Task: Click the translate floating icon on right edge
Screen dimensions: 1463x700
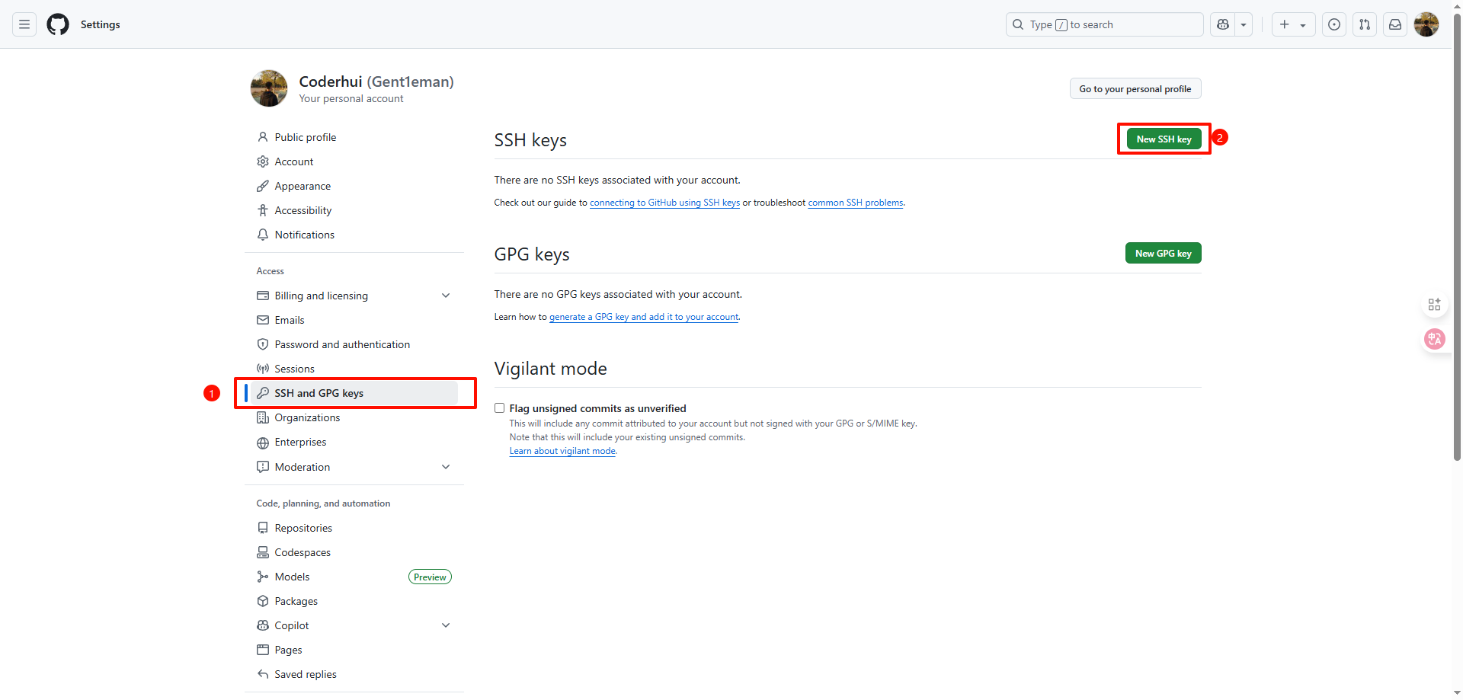Action: click(x=1434, y=339)
